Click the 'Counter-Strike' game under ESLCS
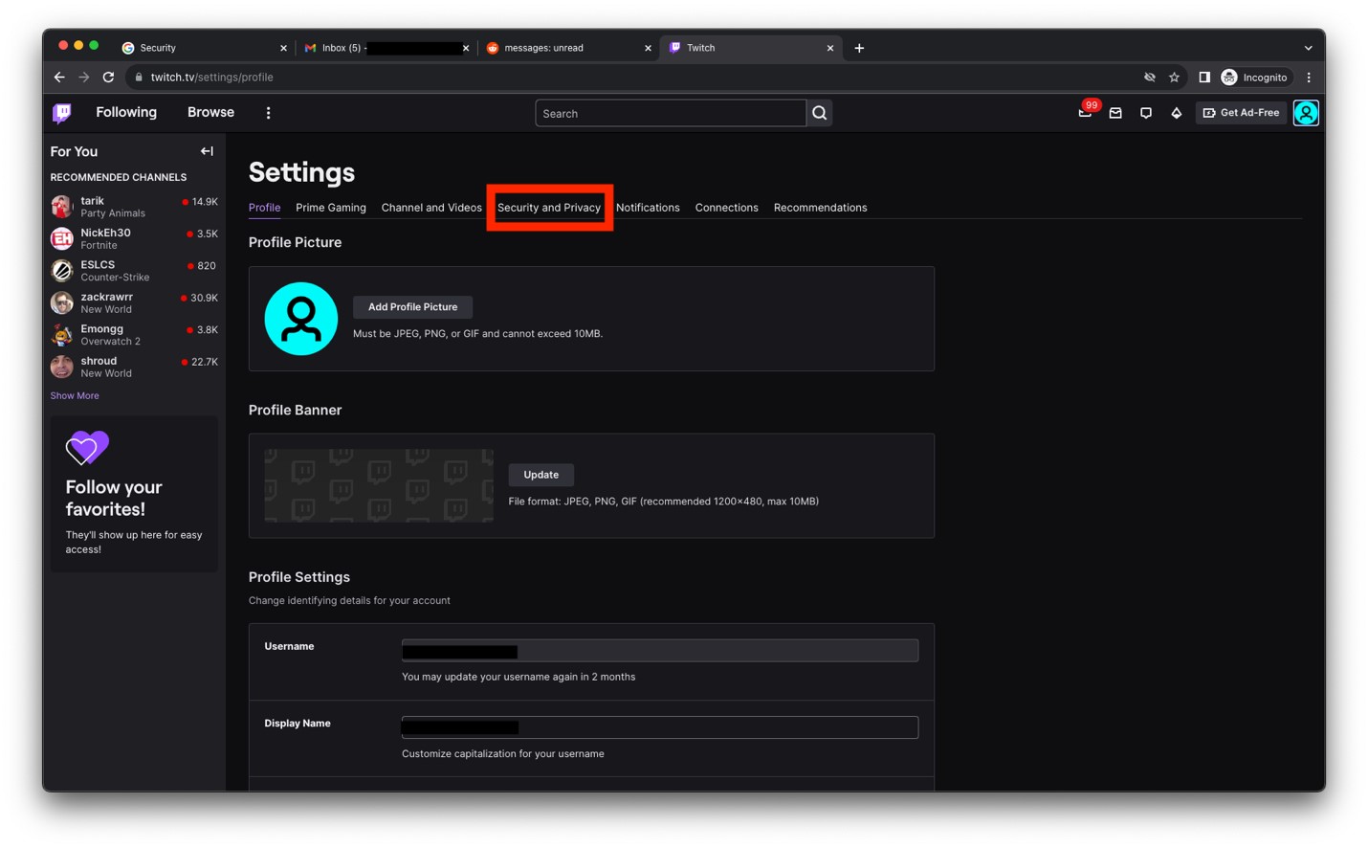This screenshot has width=1368, height=848. (115, 278)
